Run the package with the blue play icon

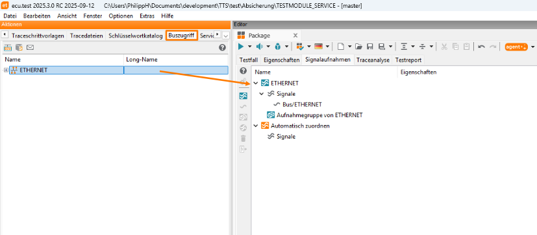[242, 47]
